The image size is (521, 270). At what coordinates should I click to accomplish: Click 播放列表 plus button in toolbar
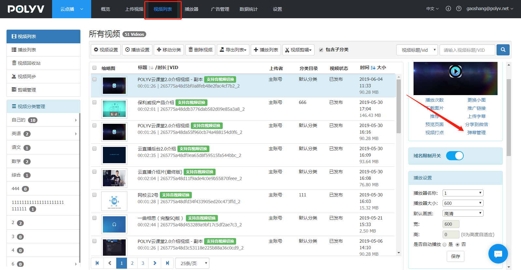pos(266,50)
